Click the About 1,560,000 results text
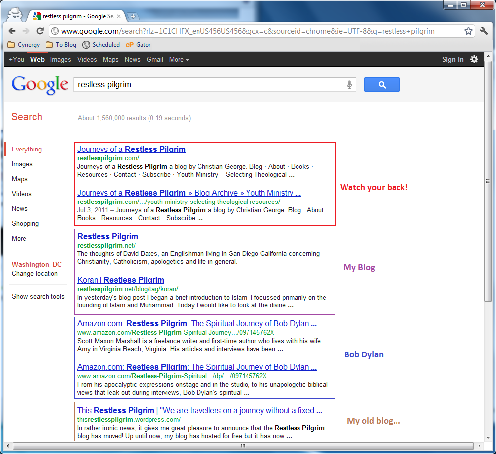The image size is (496, 454). pyautogui.click(x=134, y=118)
